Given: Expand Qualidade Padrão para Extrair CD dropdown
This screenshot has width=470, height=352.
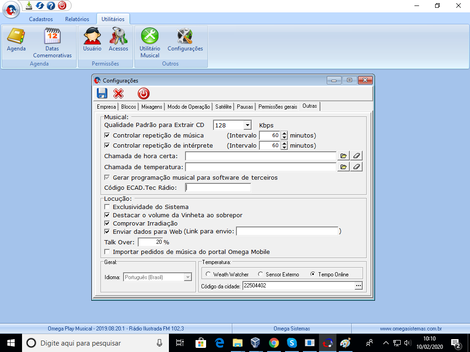Looking at the screenshot, I should (x=247, y=125).
